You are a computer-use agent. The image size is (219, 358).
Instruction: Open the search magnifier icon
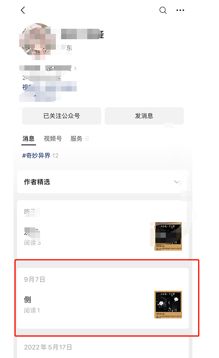163,10
